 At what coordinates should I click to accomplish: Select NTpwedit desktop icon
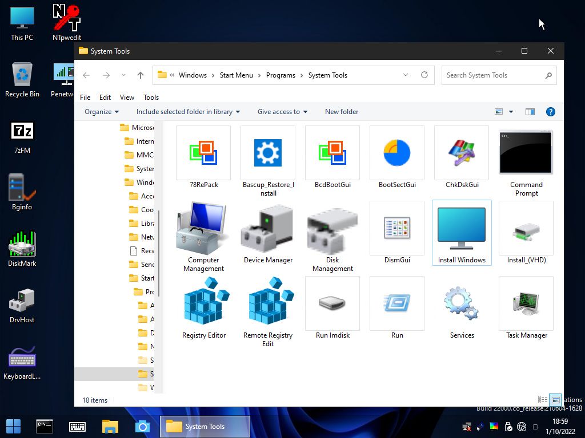pyautogui.click(x=66, y=22)
